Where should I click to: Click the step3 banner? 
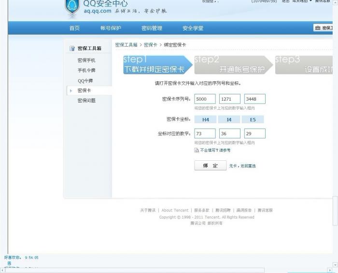(x=304, y=65)
